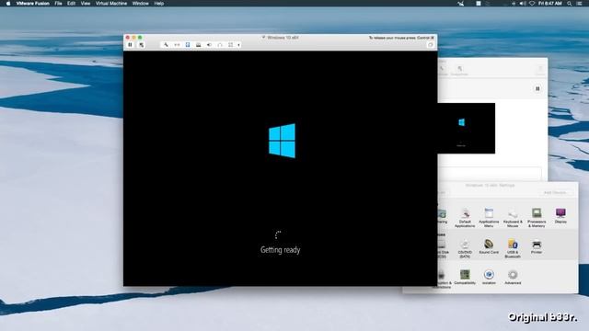Screen dimensions: 589x331
Task: Open USB & Bluetooth settings
Action: (513, 248)
